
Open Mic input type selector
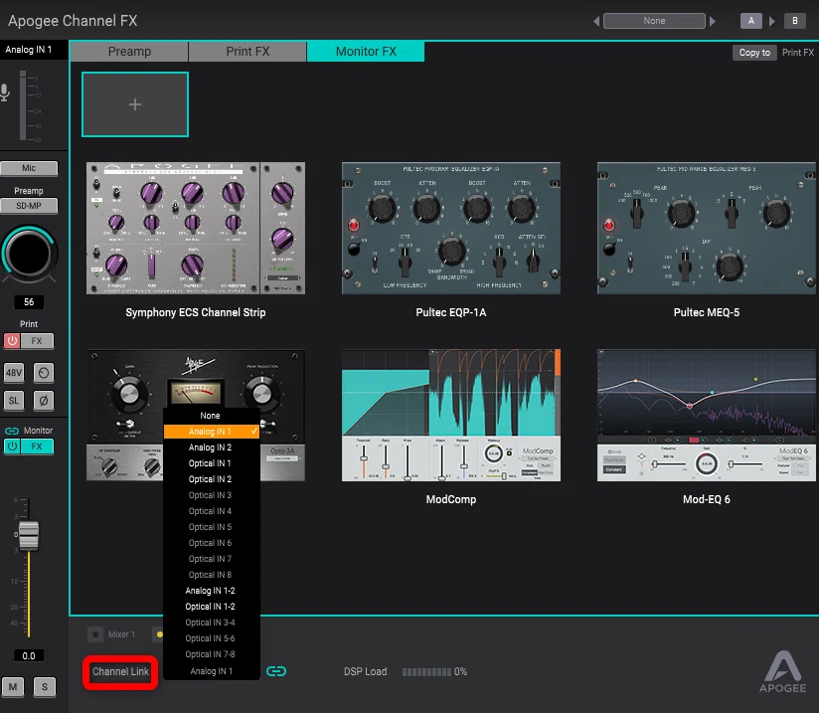point(29,168)
